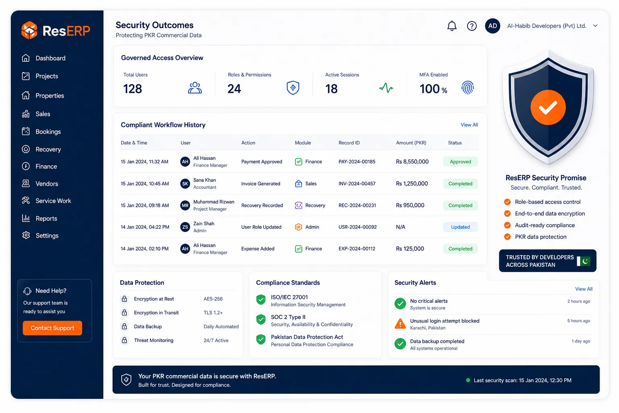Click the Role-based access control check item
The height and width of the screenshot is (413, 619).
point(542,202)
